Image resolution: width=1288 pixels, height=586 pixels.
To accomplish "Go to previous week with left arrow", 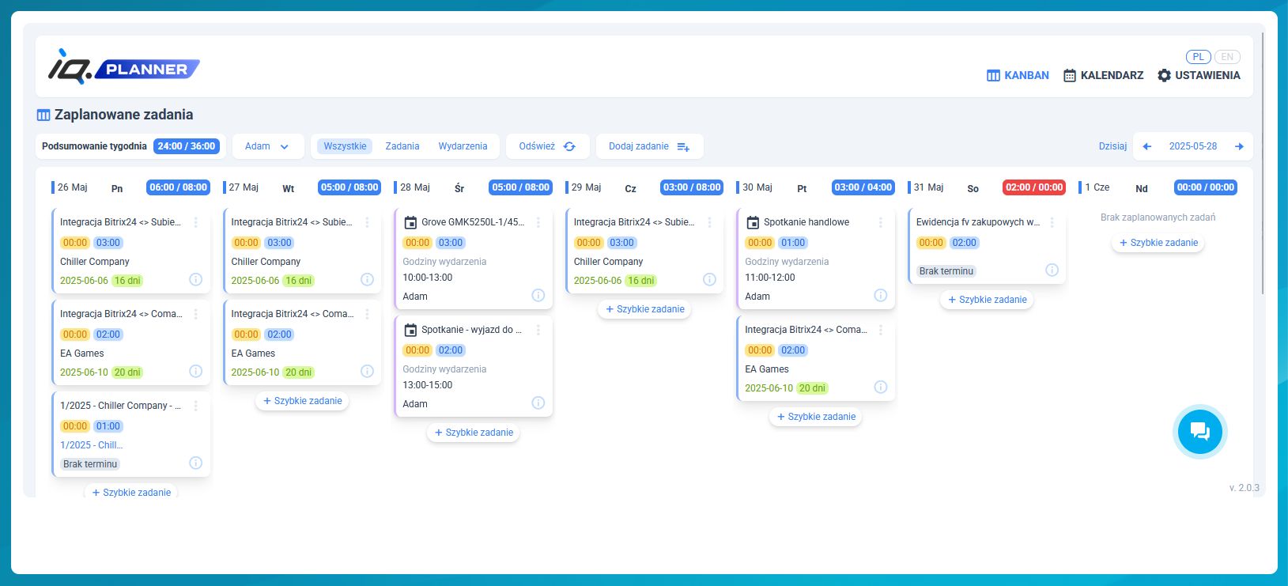I will [1147, 146].
